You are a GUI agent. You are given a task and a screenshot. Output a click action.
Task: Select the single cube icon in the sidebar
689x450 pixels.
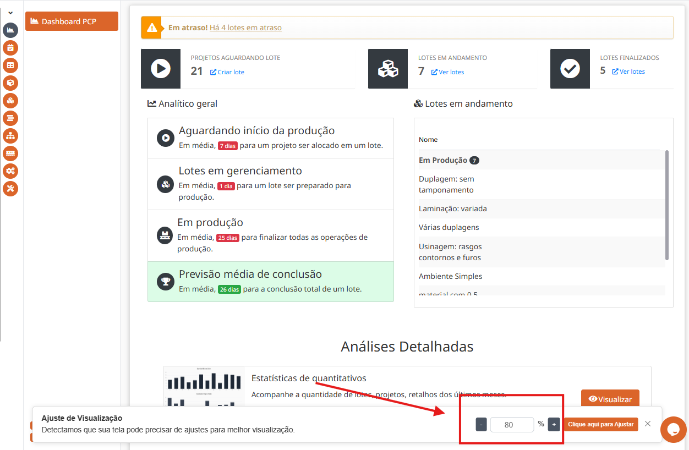(x=10, y=83)
